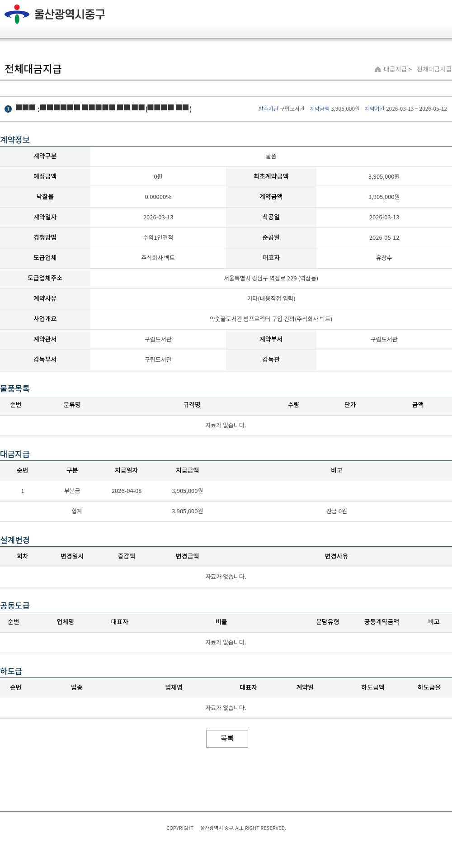Click the contractor address 서울특별시 강남구 역삼로 229

click(x=271, y=278)
